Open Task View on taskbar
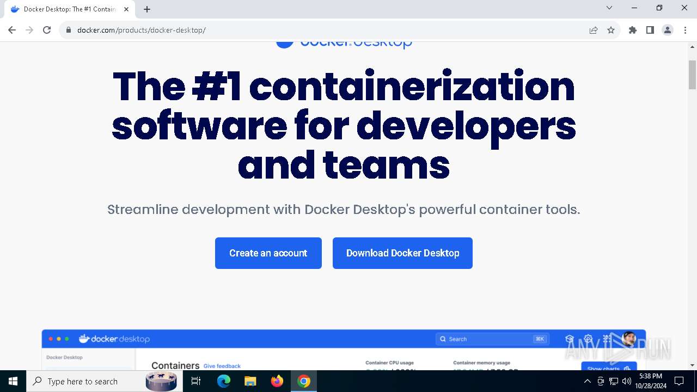The height and width of the screenshot is (392, 697). coord(196,381)
